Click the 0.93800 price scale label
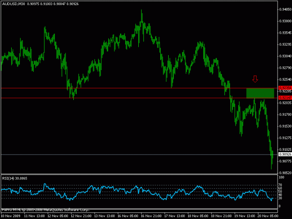Image resolution: width=292 pixels, height=219 pixels. pyautogui.click(x=285, y=21)
